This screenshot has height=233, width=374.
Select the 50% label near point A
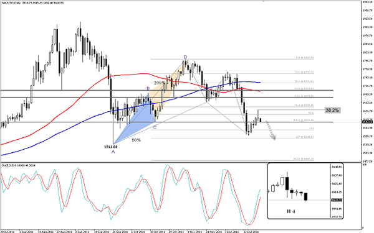pos(136,140)
